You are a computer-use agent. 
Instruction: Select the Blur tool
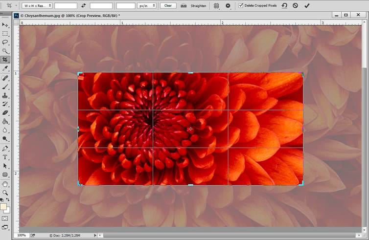(5, 130)
